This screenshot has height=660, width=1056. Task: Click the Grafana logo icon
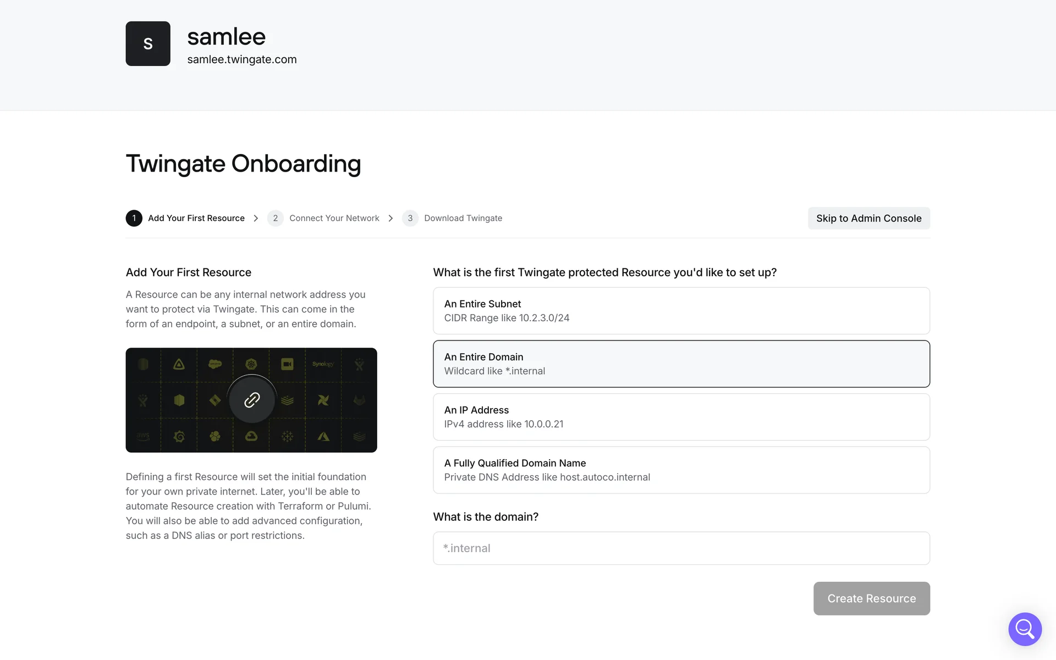point(179,436)
